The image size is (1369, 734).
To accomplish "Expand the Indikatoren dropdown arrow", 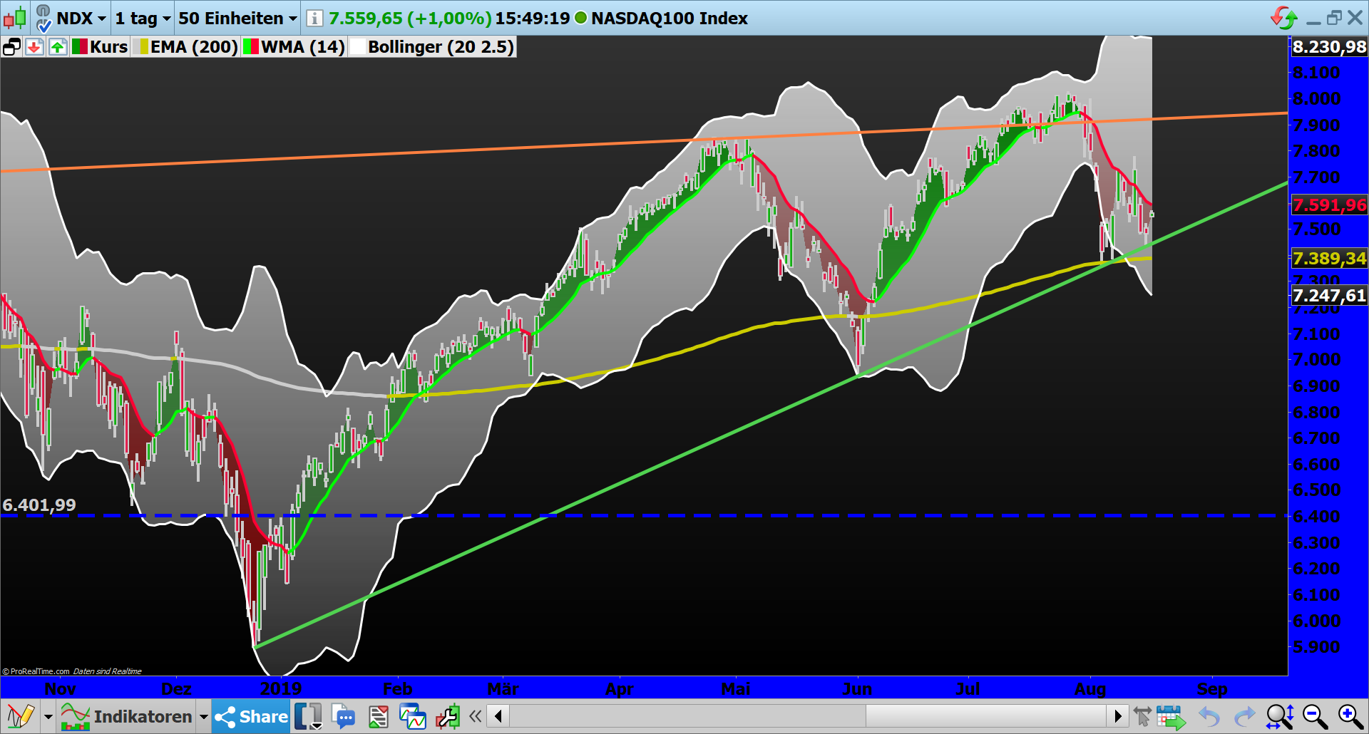I will pyautogui.click(x=204, y=717).
